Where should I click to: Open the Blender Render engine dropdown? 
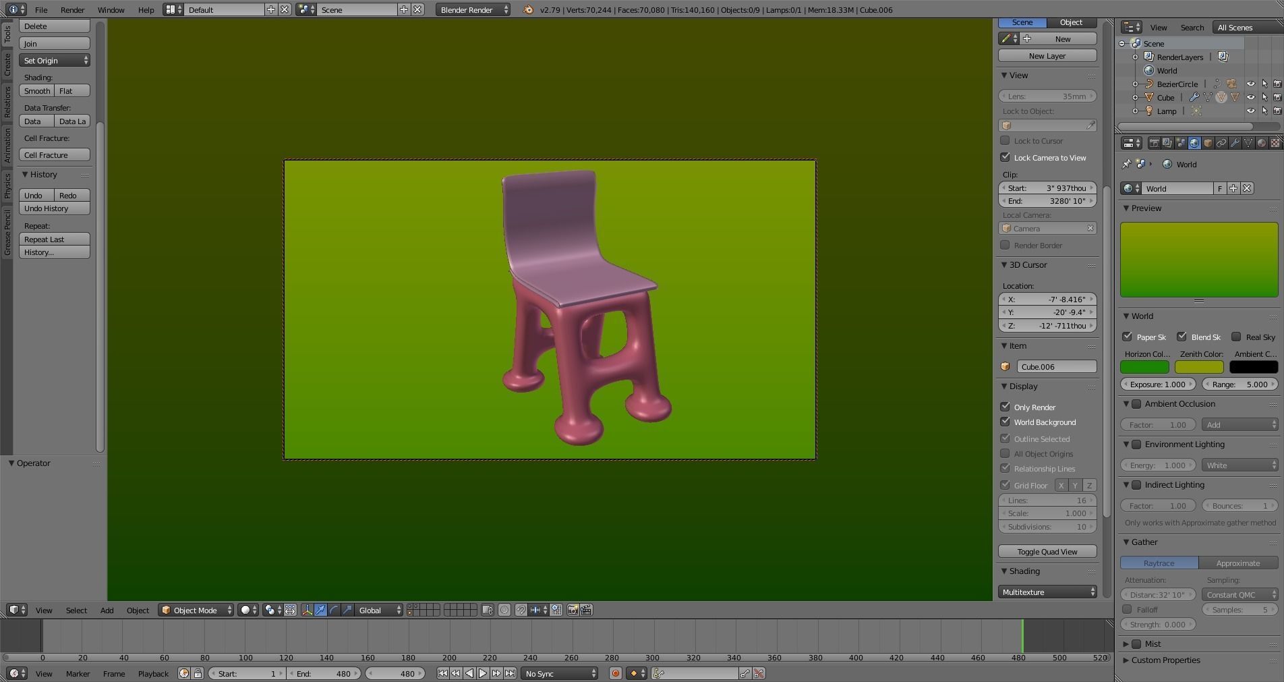(473, 9)
